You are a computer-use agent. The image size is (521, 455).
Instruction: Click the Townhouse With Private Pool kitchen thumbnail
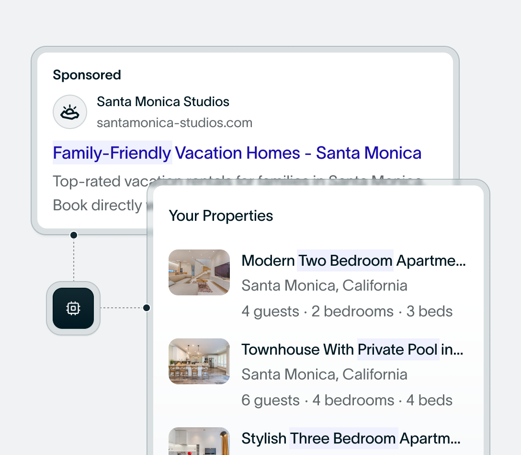pyautogui.click(x=199, y=361)
